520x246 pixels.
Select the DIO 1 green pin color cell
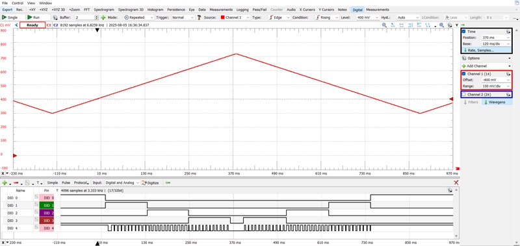click(x=46, y=205)
